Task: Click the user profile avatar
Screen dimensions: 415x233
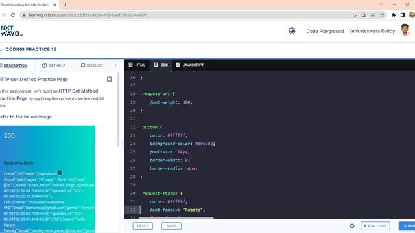Action: (x=405, y=30)
